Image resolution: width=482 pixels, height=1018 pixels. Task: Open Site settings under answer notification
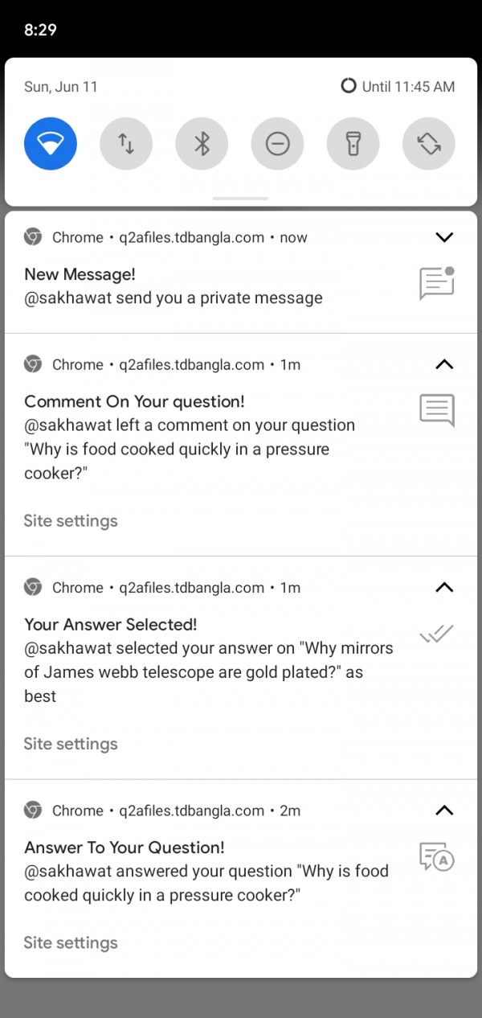click(71, 942)
